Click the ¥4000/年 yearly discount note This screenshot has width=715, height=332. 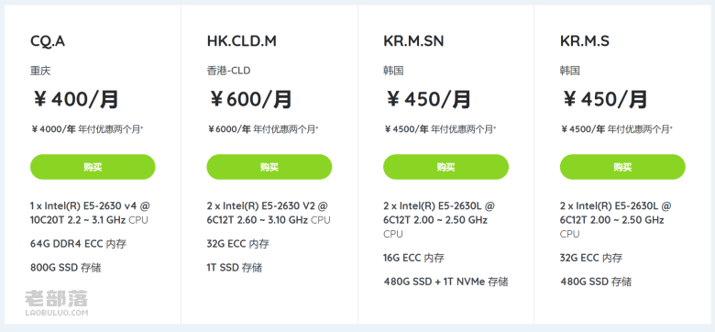pyautogui.click(x=87, y=129)
